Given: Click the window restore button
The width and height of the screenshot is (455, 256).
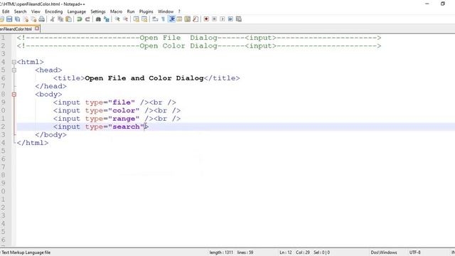Looking at the screenshot, I should coord(442,4).
